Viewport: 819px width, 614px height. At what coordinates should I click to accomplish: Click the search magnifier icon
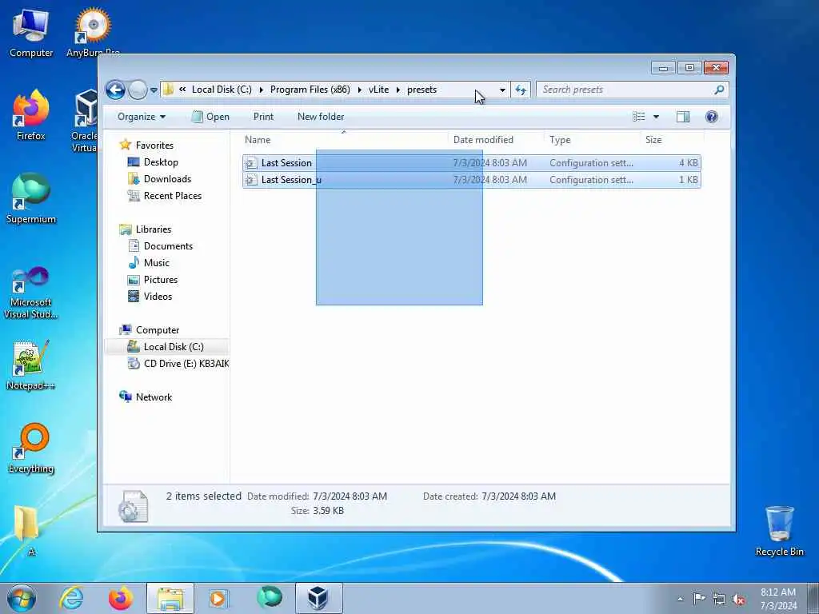(x=719, y=90)
